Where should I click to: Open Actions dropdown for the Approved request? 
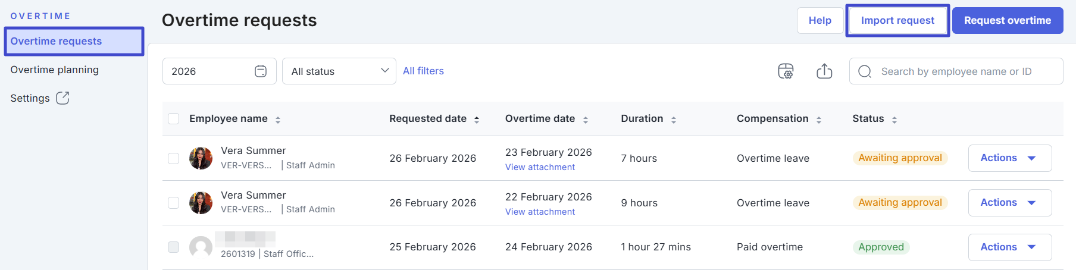pos(1009,247)
